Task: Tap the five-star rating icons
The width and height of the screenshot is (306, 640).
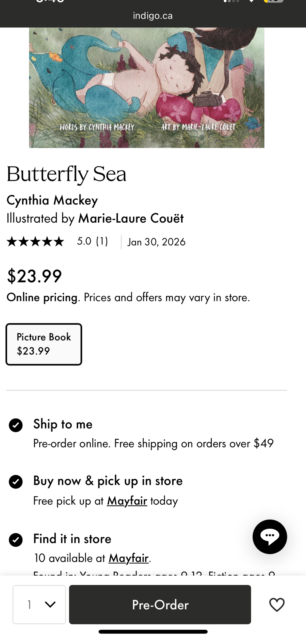Action: point(35,242)
